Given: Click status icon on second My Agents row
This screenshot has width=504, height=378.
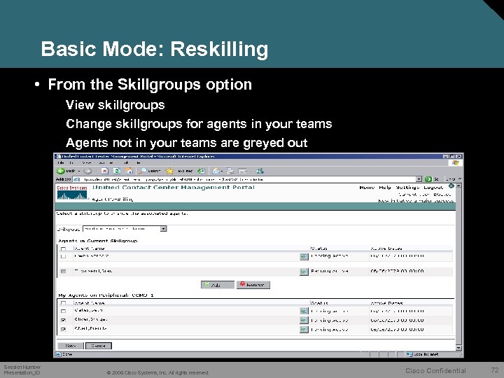Looking at the screenshot, I should point(304,320).
